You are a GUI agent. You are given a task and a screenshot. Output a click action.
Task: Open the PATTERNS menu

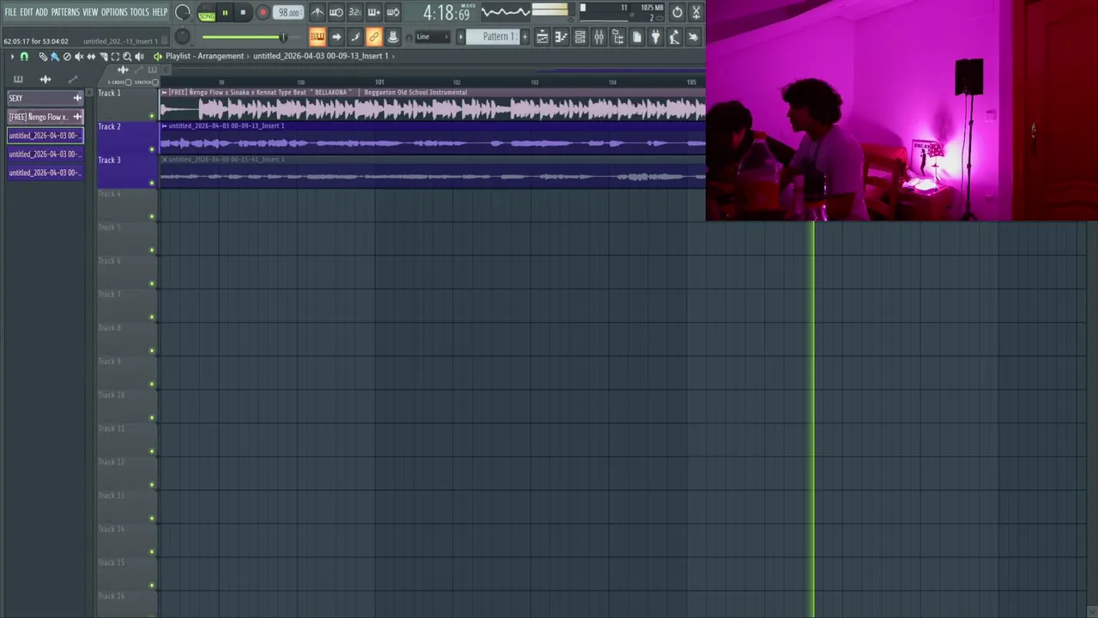65,12
